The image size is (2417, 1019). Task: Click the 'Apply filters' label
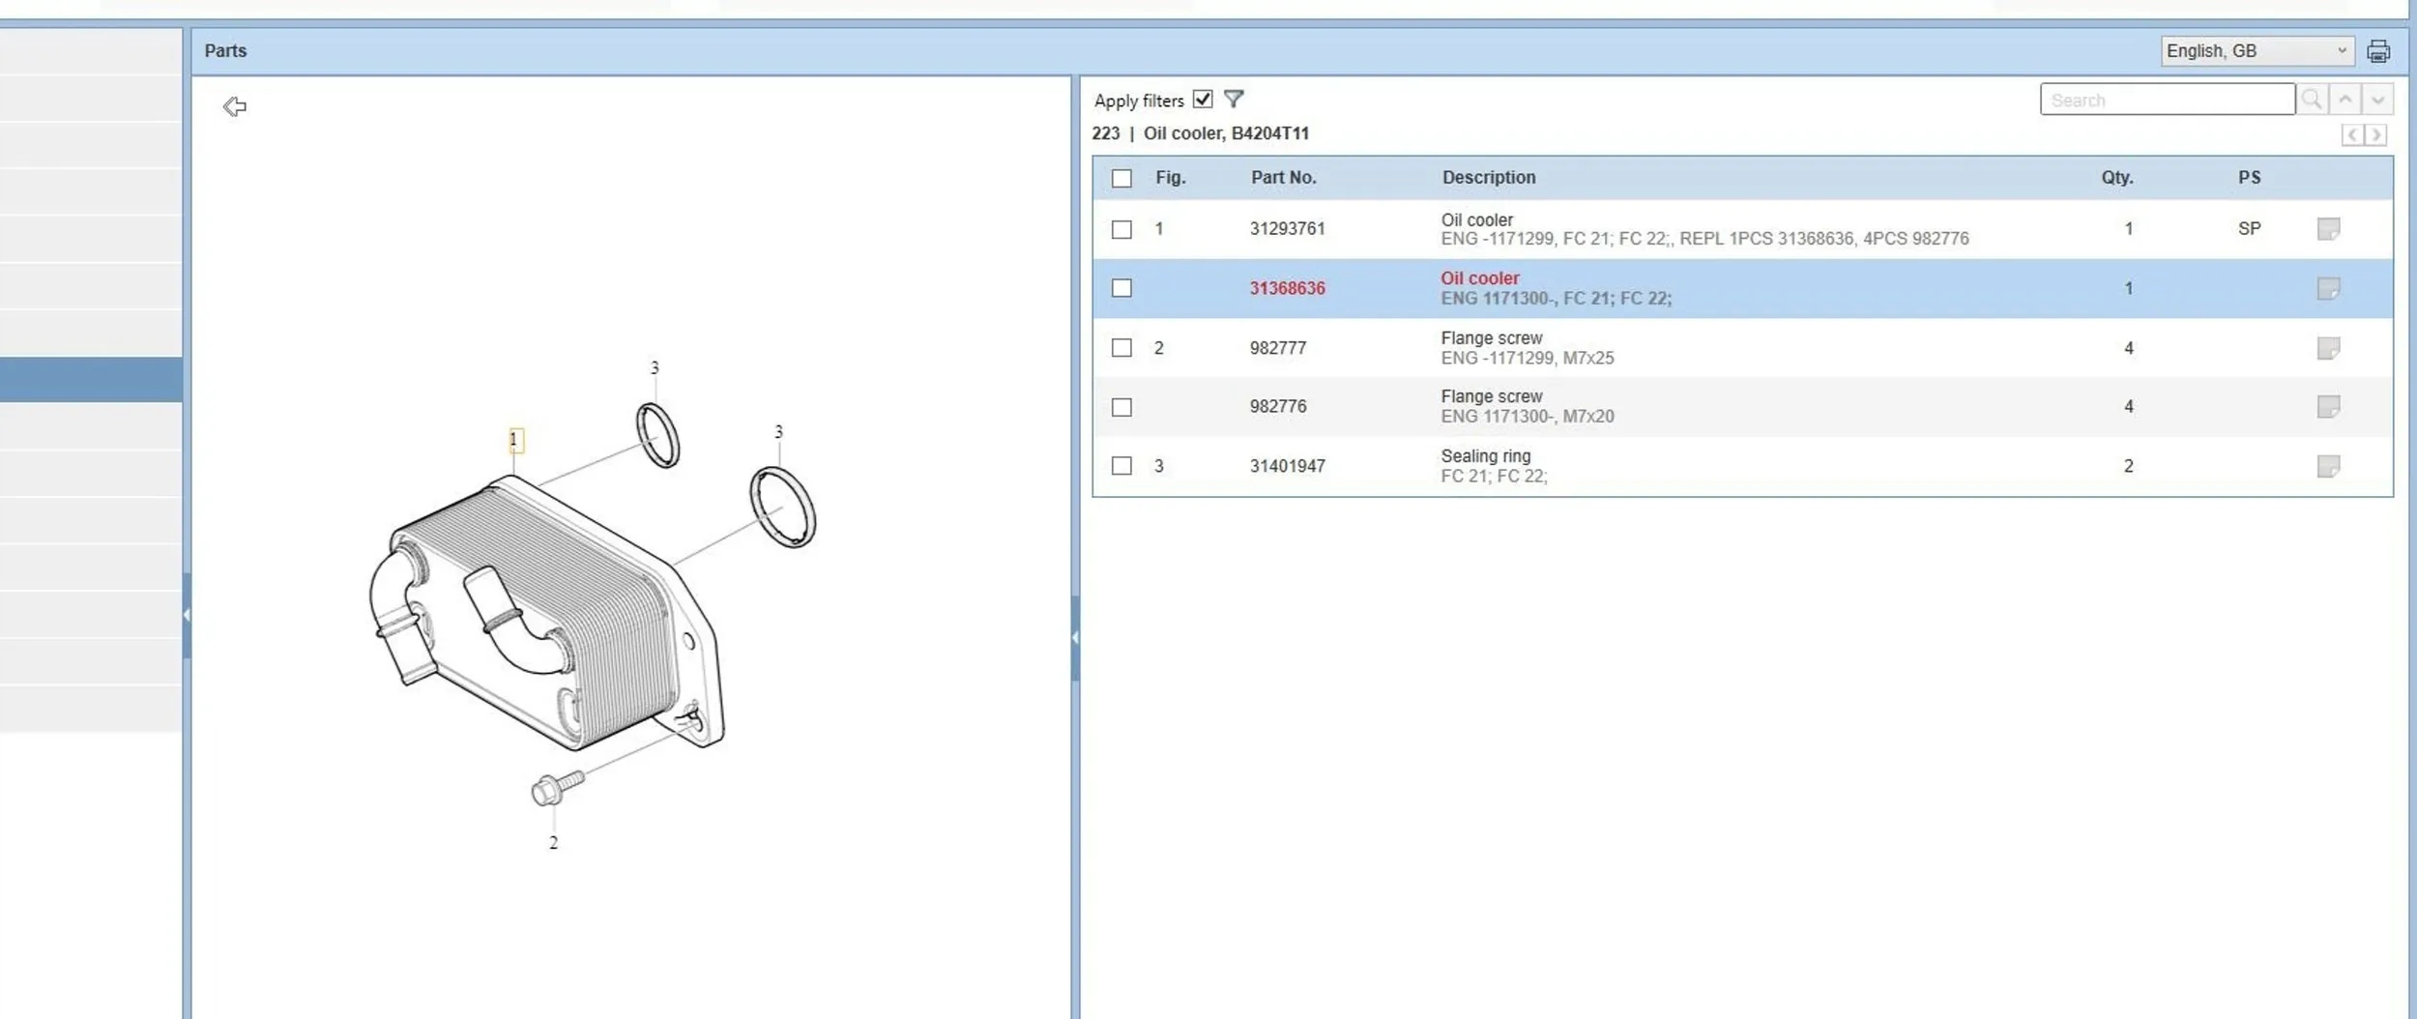1139,101
